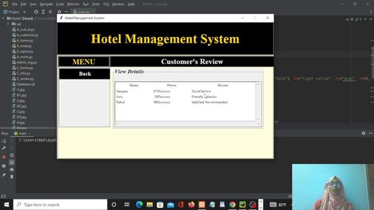Open the Refactor menu in PyCharm
This screenshot has height=210, width=374.
[73, 4]
